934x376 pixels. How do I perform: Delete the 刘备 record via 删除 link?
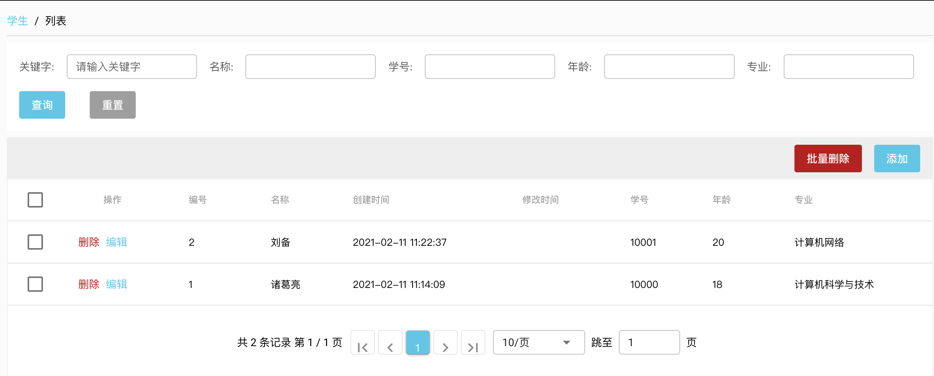pyautogui.click(x=89, y=242)
